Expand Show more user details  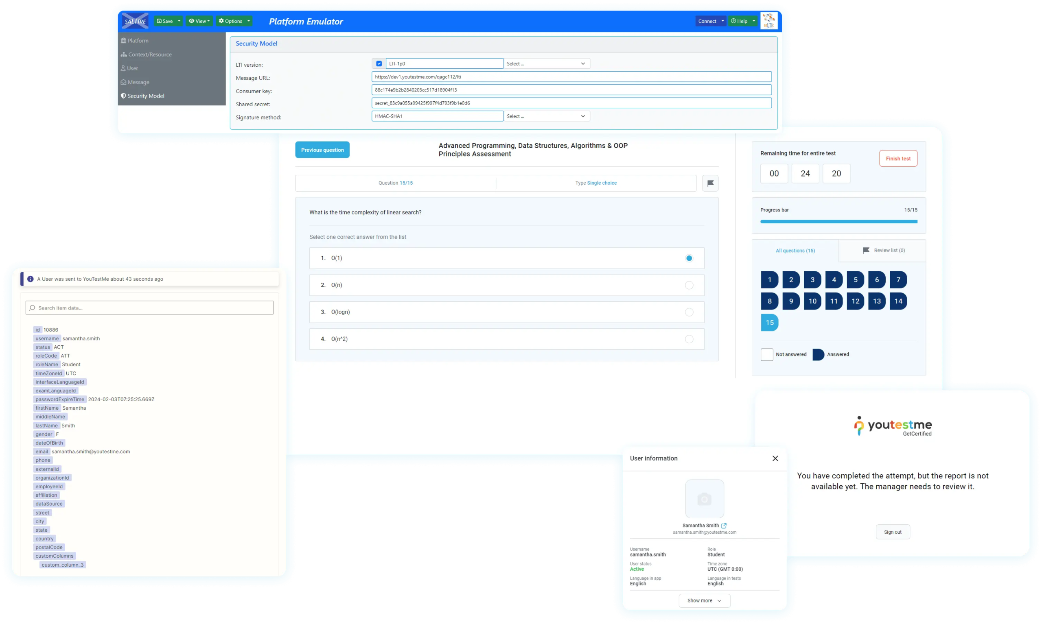click(704, 600)
